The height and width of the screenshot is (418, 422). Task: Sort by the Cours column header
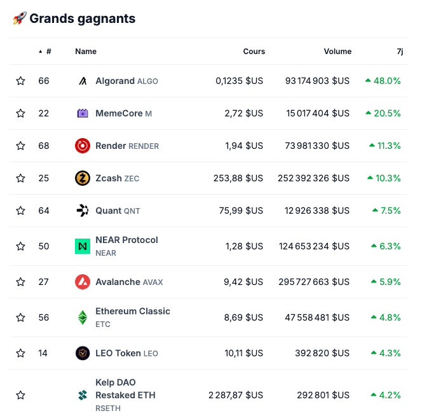click(x=254, y=52)
